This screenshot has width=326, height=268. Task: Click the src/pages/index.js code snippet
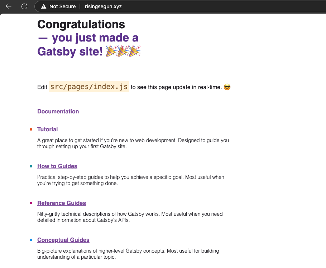[89, 87]
